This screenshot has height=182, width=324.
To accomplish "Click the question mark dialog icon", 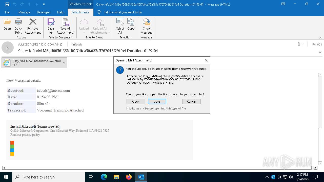I will click(120, 70).
